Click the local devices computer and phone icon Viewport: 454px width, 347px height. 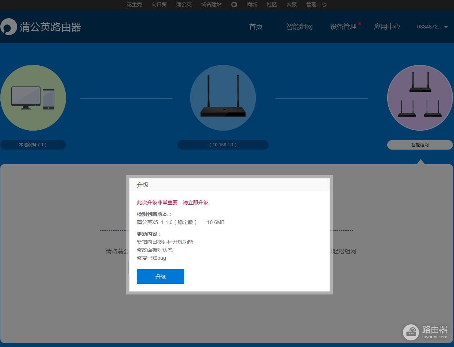tap(33, 98)
